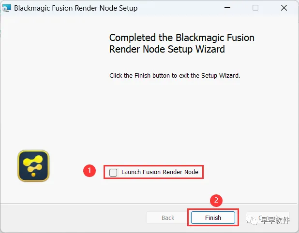Viewport: 299px width, 233px height.
Task: Click the Launch Fusion Render Node label
Action: (160, 172)
